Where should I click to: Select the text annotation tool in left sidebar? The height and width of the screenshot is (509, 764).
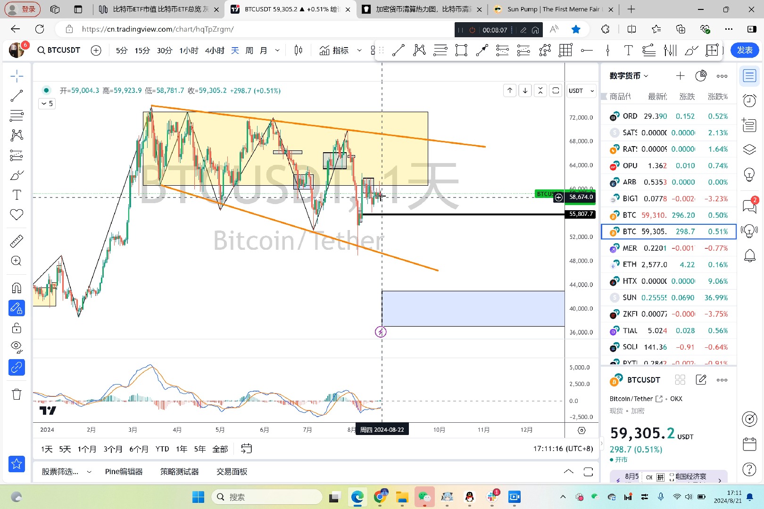tap(17, 195)
